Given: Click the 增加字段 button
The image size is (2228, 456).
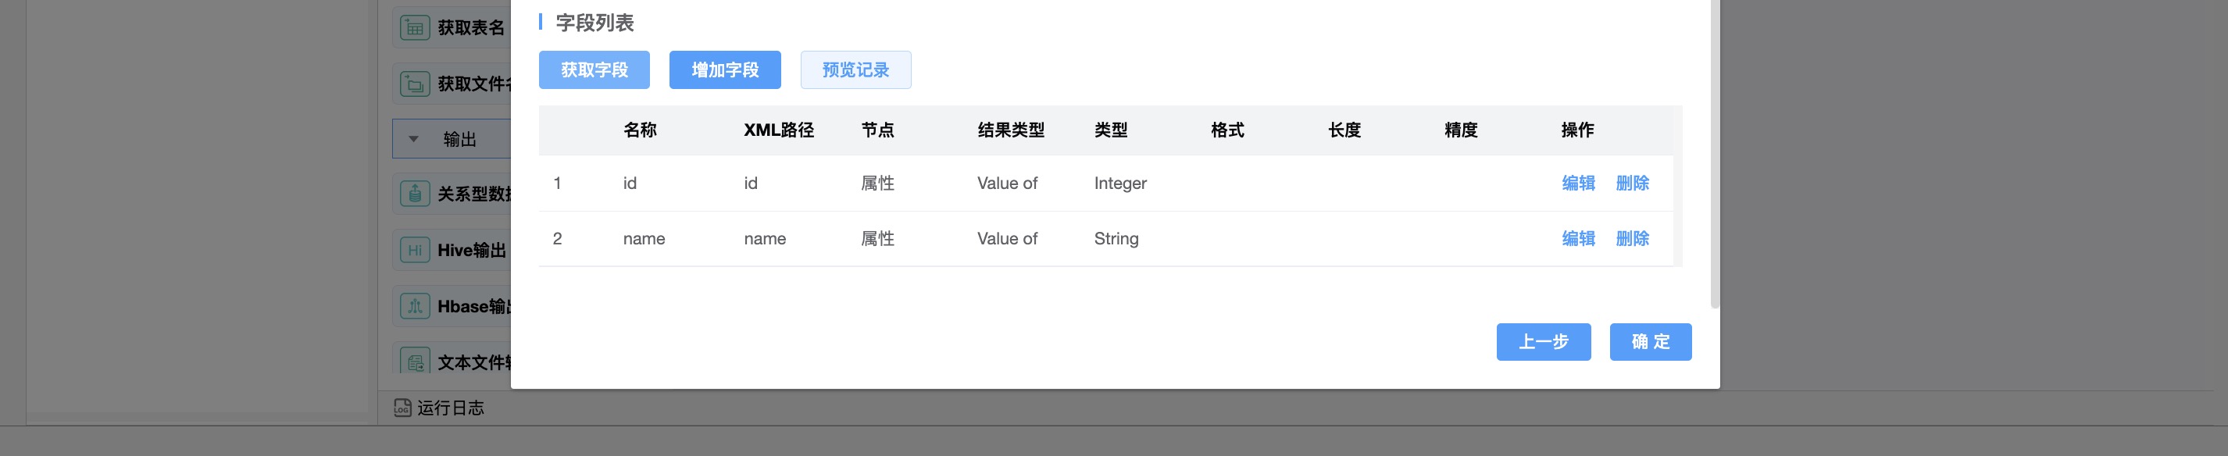Looking at the screenshot, I should point(724,70).
